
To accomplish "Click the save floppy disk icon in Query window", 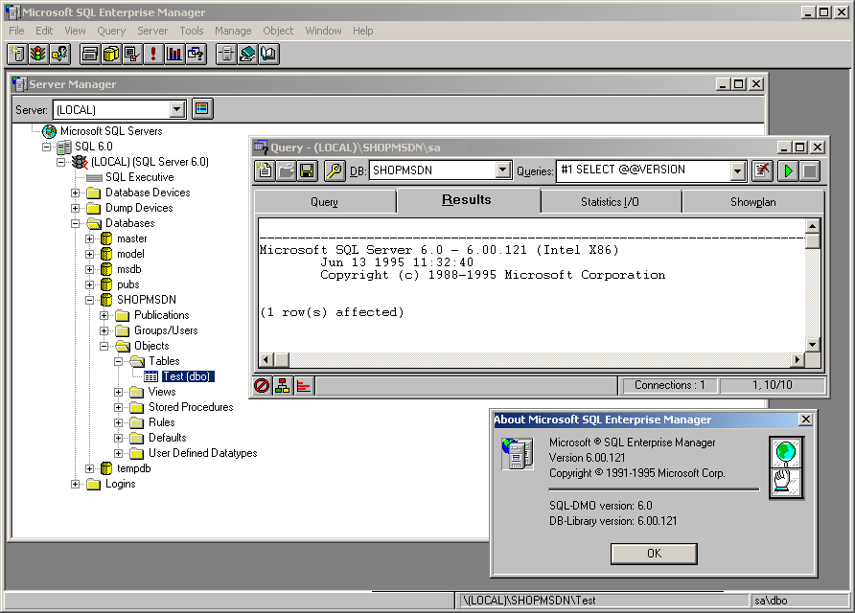I will pyautogui.click(x=307, y=170).
